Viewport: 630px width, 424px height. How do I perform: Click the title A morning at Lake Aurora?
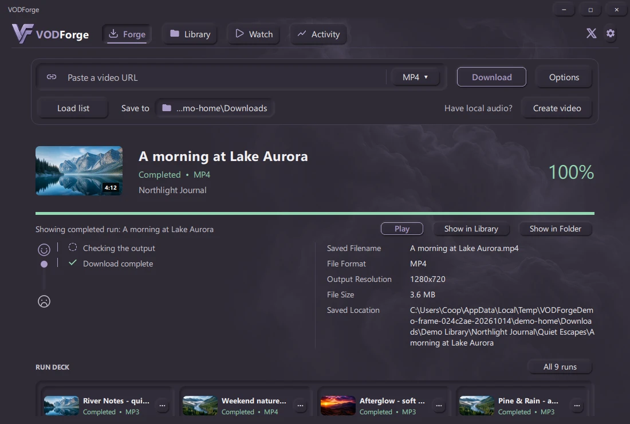pyautogui.click(x=223, y=156)
